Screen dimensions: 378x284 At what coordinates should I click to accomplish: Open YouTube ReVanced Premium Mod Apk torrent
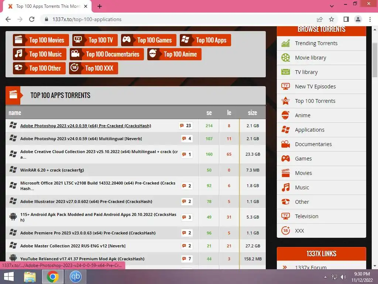82,259
